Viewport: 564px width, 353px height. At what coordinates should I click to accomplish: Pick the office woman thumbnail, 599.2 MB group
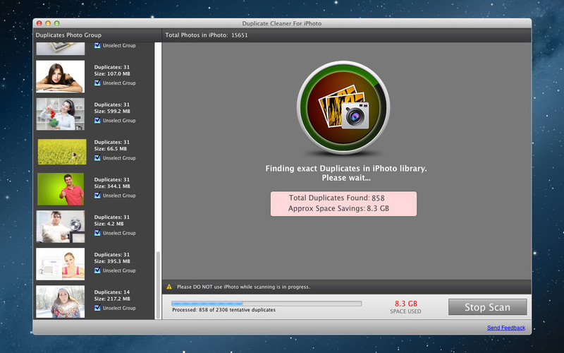(61, 114)
